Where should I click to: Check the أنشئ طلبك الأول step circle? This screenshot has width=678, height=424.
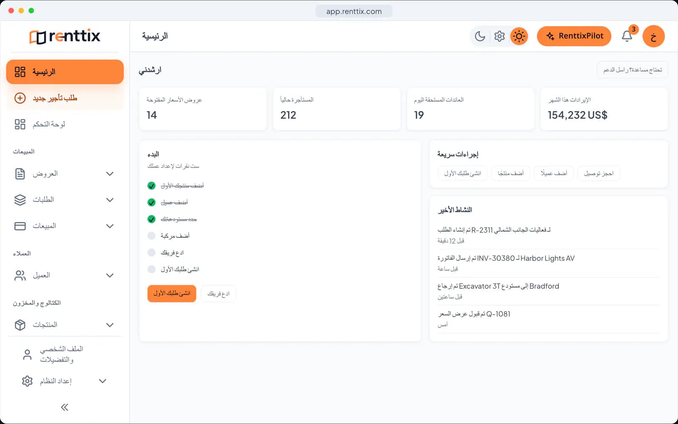(x=151, y=269)
